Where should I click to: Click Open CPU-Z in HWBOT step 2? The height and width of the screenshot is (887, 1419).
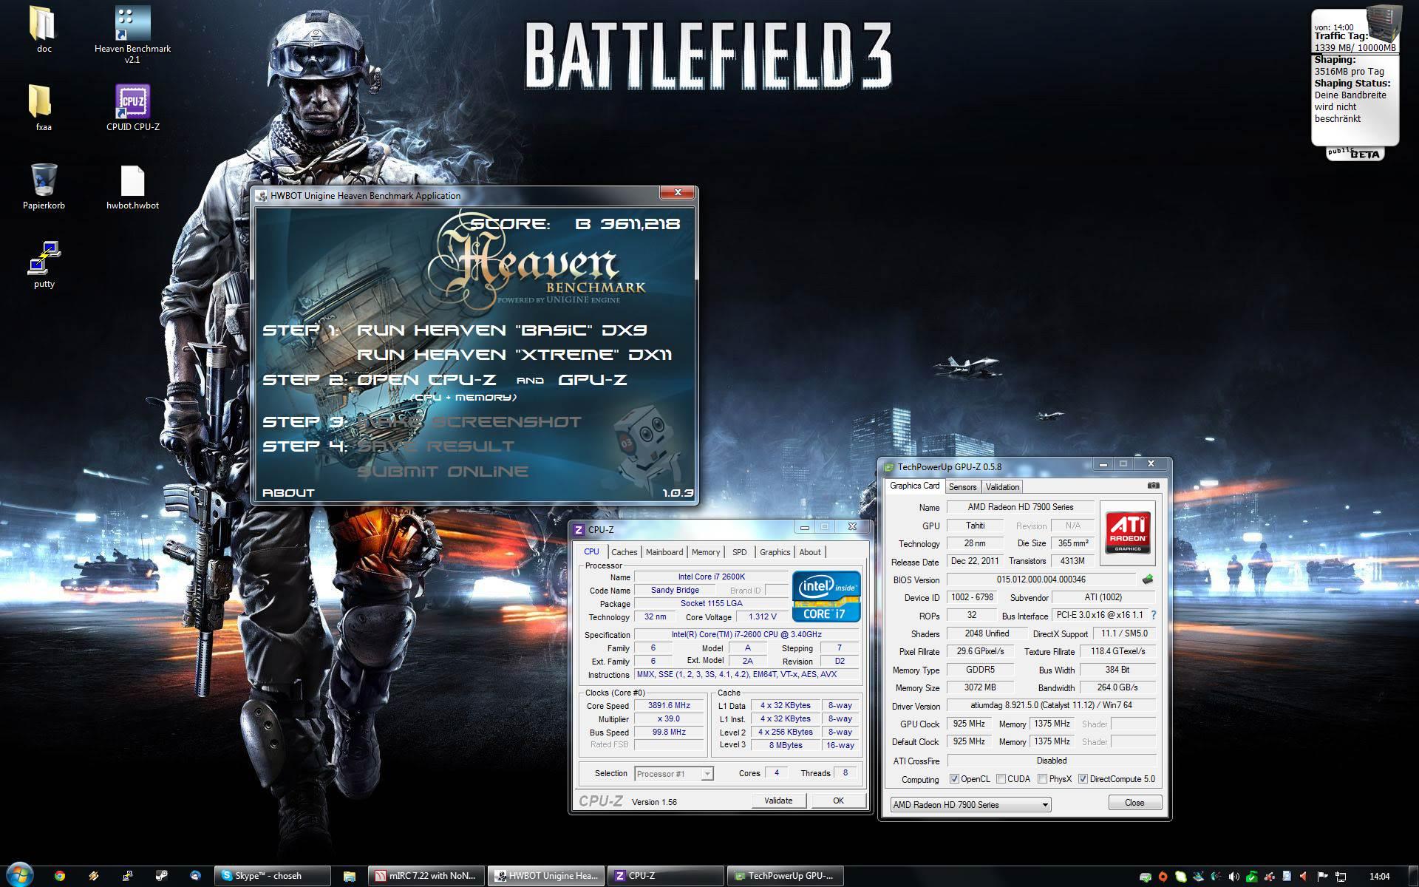coord(426,380)
